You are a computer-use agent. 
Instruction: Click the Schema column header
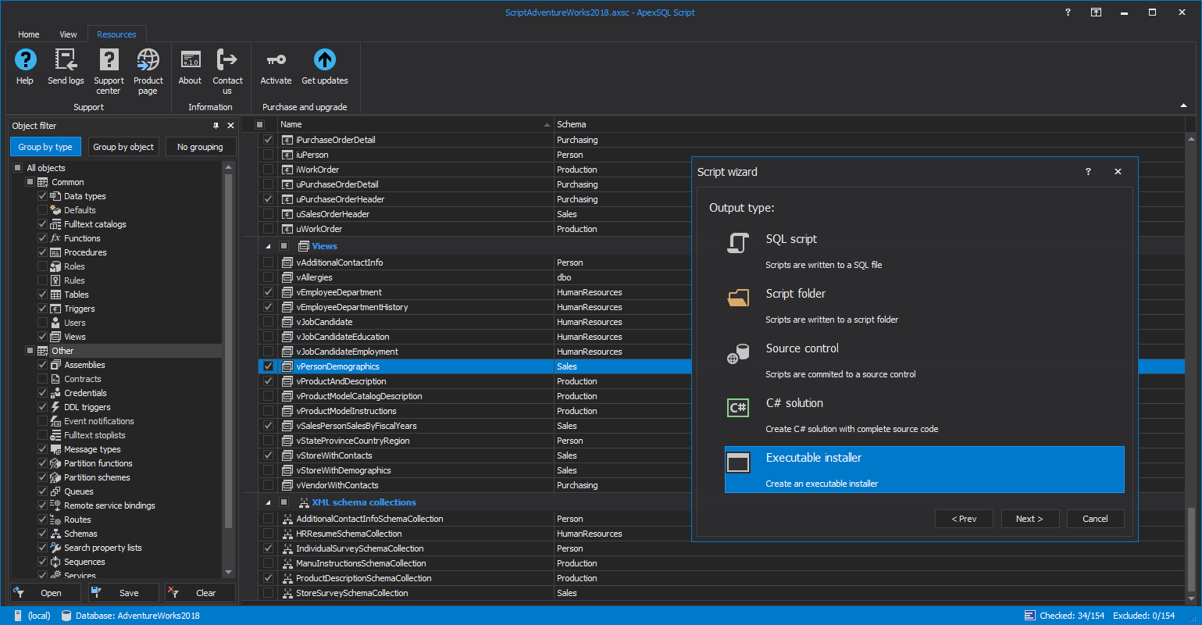click(870, 124)
